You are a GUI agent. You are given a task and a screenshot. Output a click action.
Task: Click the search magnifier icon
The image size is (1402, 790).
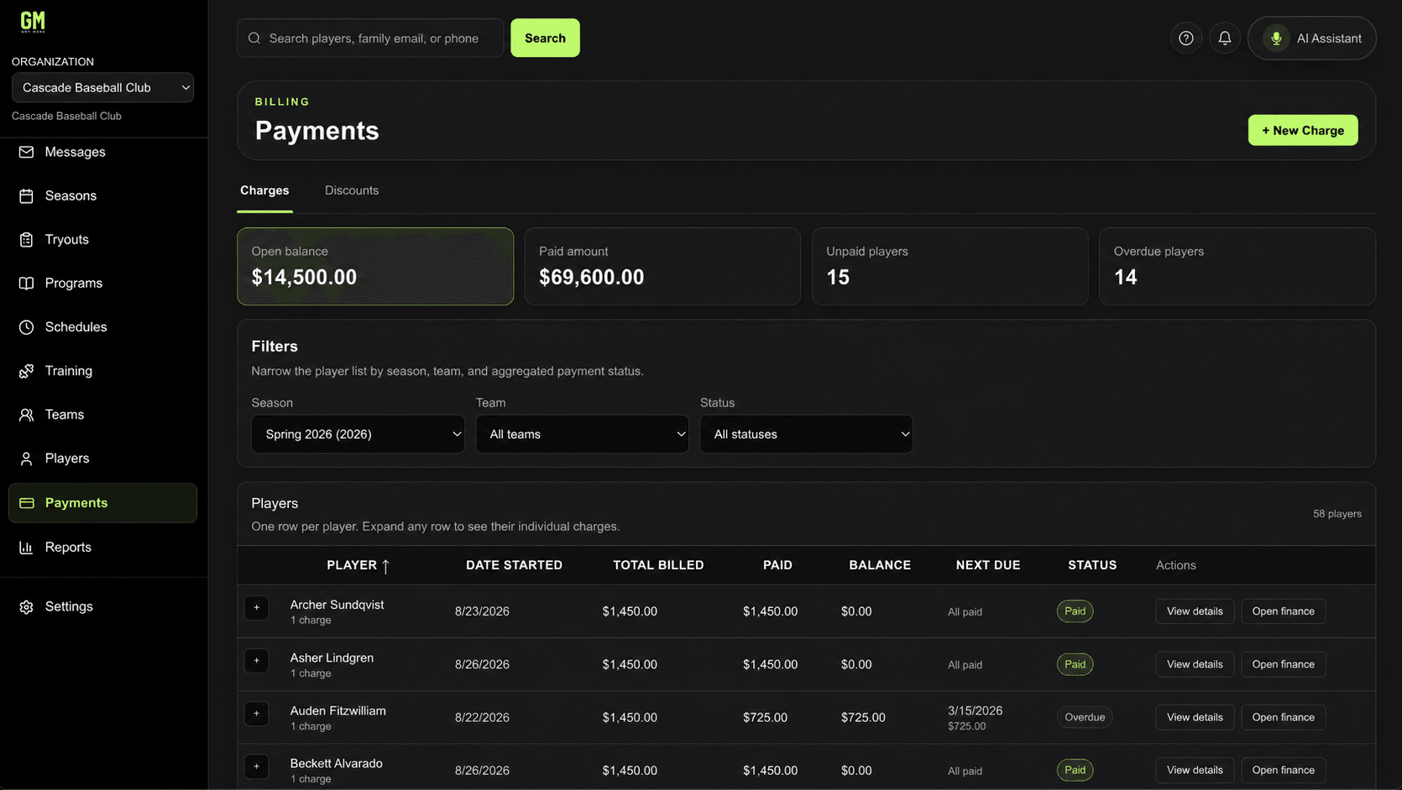[x=254, y=38]
